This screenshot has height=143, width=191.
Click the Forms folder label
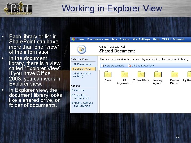(108, 81)
